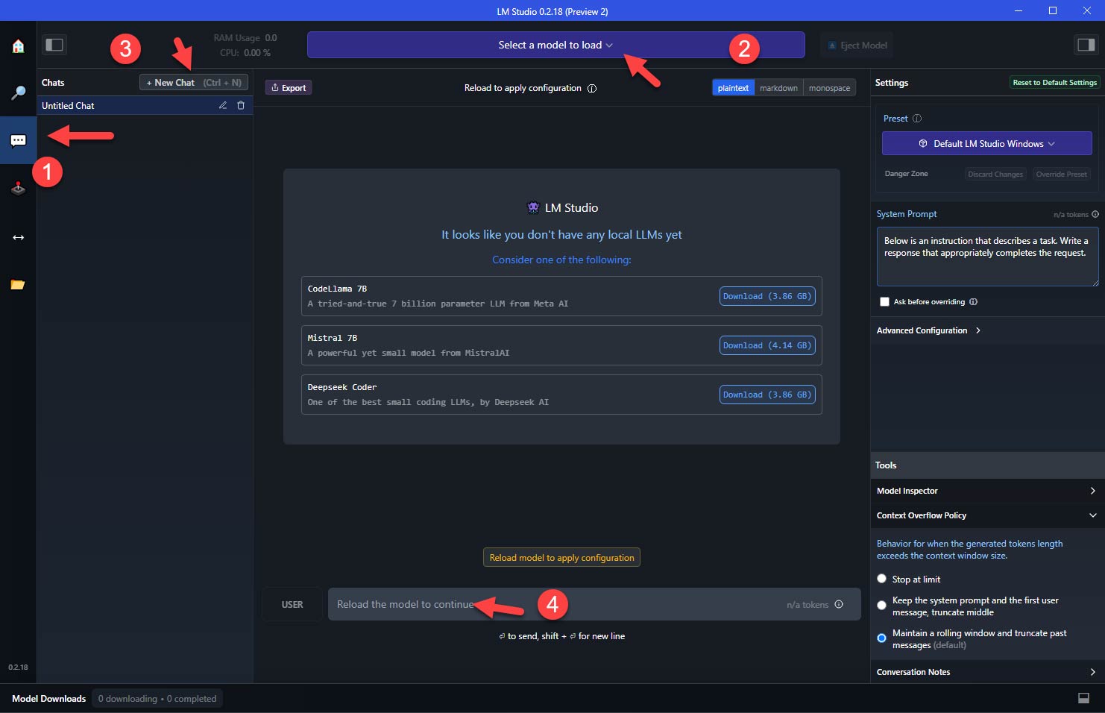This screenshot has height=713, width=1105.
Task: Click Reload model to apply configuration button
Action: [561, 557]
